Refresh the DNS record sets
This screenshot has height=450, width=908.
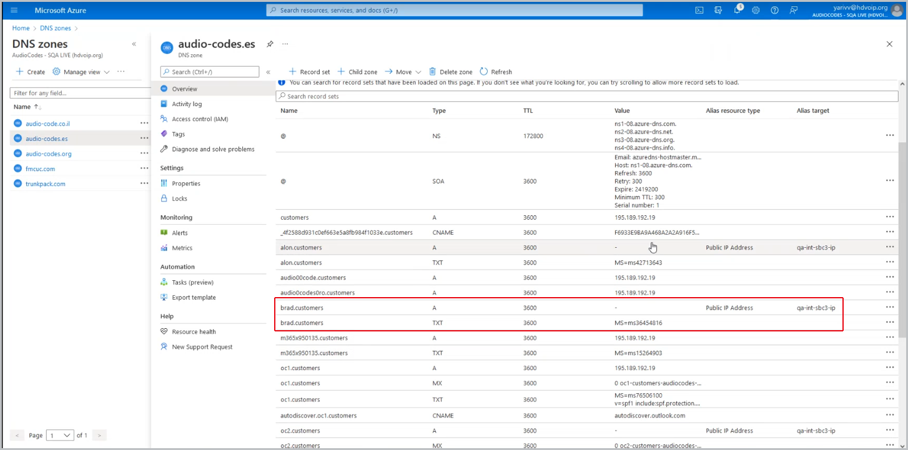pos(495,71)
